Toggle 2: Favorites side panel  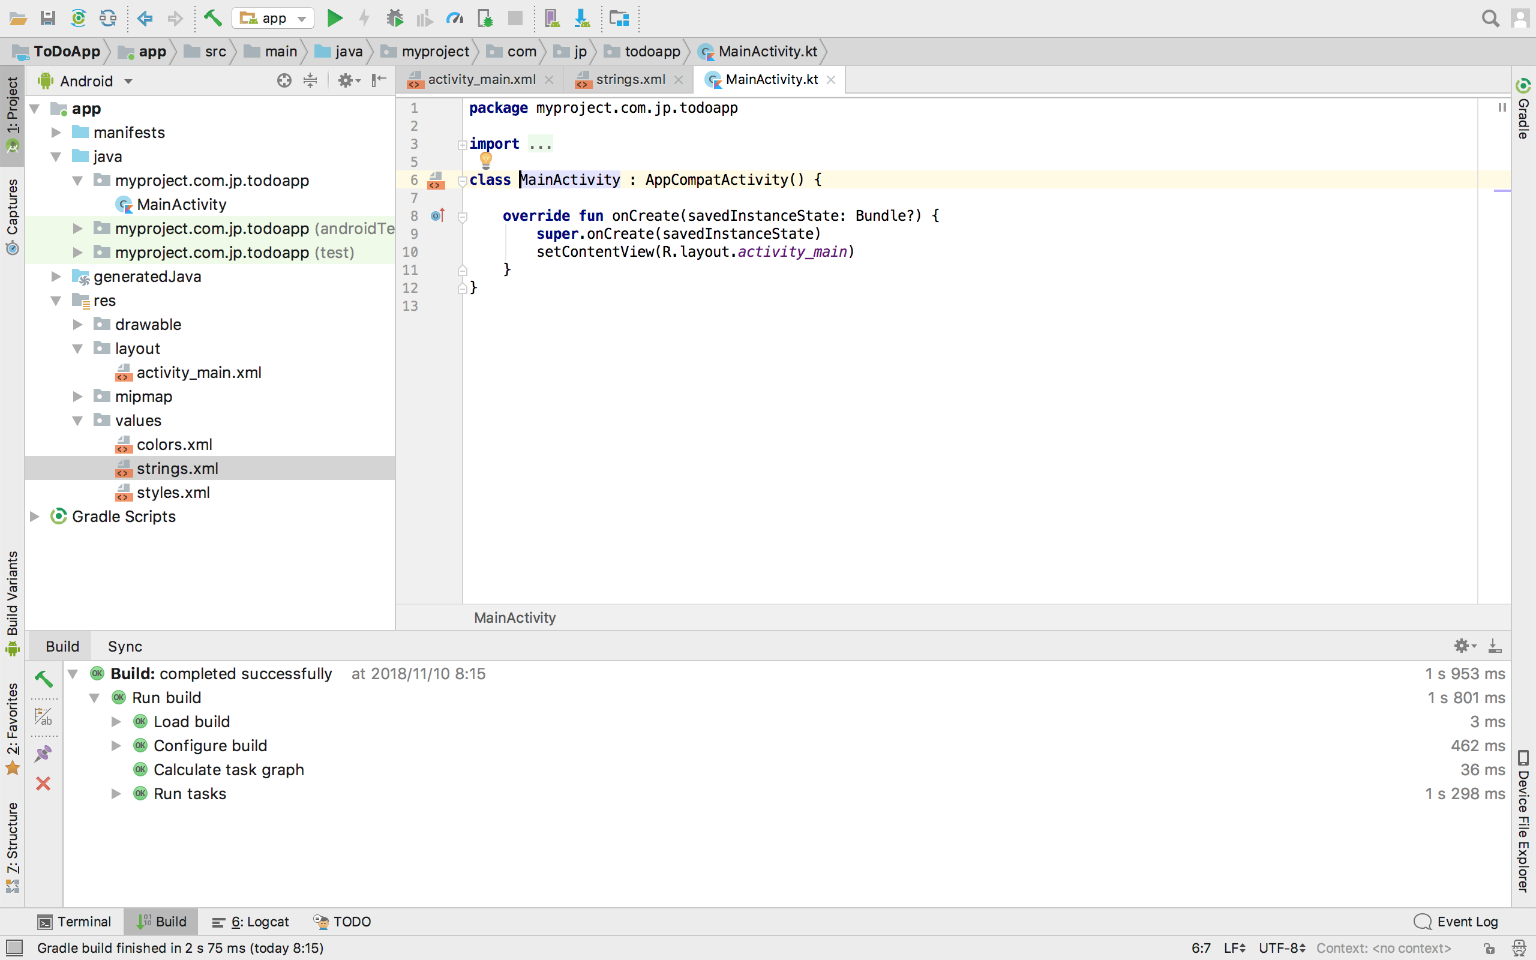click(12, 729)
